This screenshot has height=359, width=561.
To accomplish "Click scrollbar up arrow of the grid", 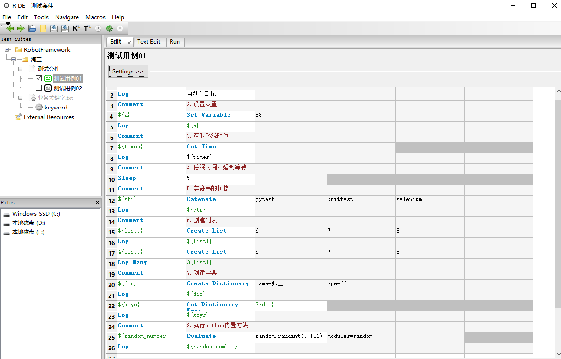I will 558,91.
